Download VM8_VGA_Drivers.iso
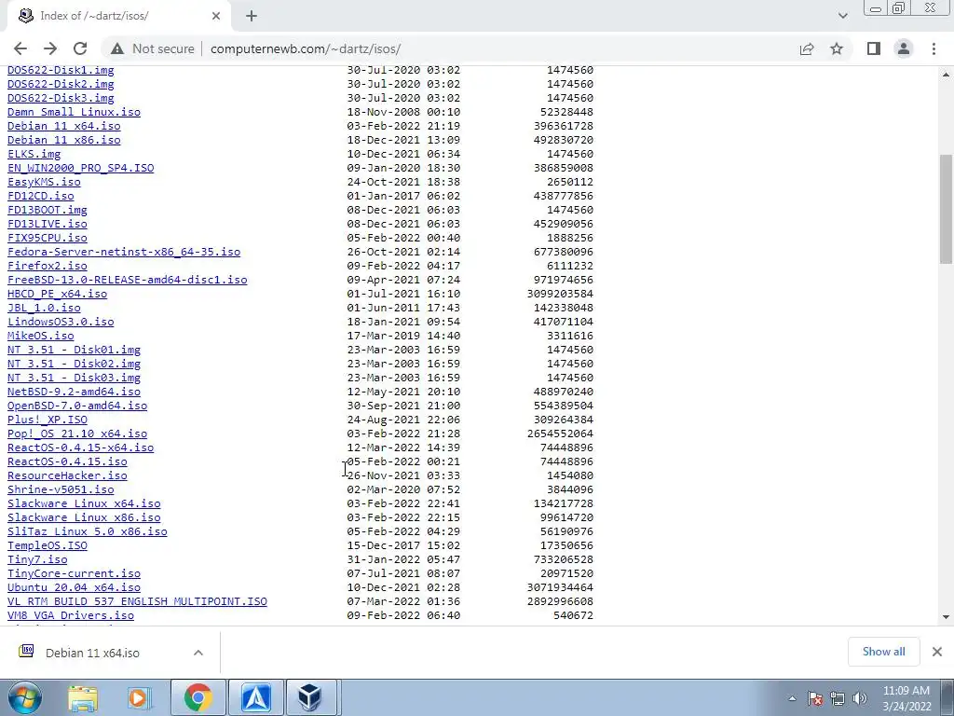954x716 pixels. point(71,616)
